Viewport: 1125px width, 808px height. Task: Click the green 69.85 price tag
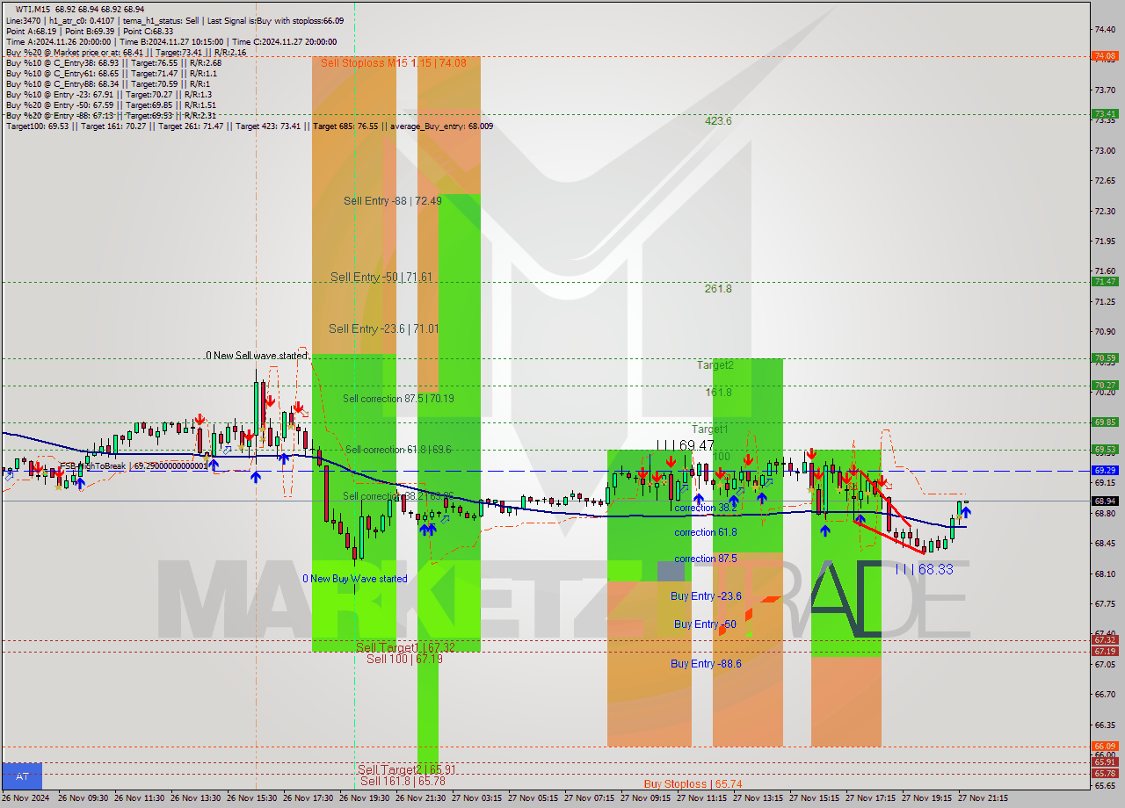(x=1105, y=422)
